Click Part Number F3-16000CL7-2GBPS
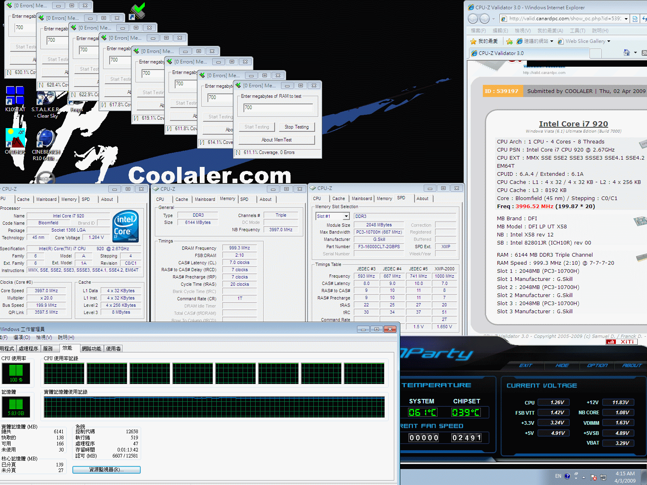This screenshot has width=647, height=485. click(379, 247)
